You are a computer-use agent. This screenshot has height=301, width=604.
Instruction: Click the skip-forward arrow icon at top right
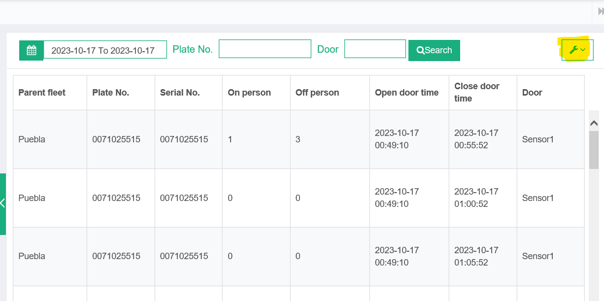[600, 12]
